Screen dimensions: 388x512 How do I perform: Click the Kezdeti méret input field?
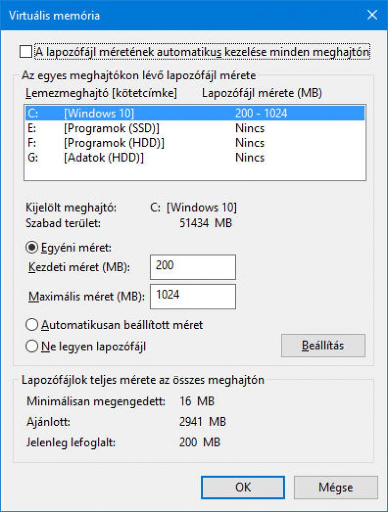[192, 267]
